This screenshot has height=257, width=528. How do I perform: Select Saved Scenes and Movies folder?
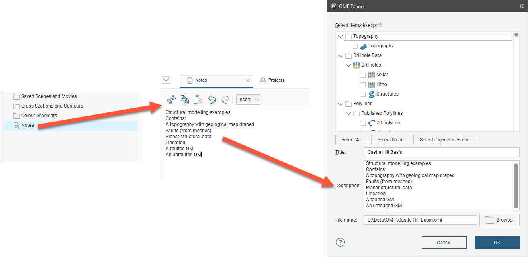pos(49,96)
